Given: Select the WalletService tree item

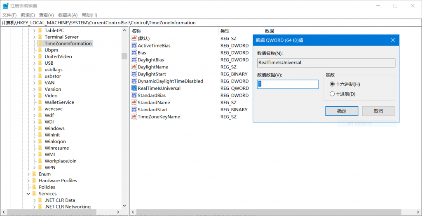Looking at the screenshot, I should [x=59, y=102].
